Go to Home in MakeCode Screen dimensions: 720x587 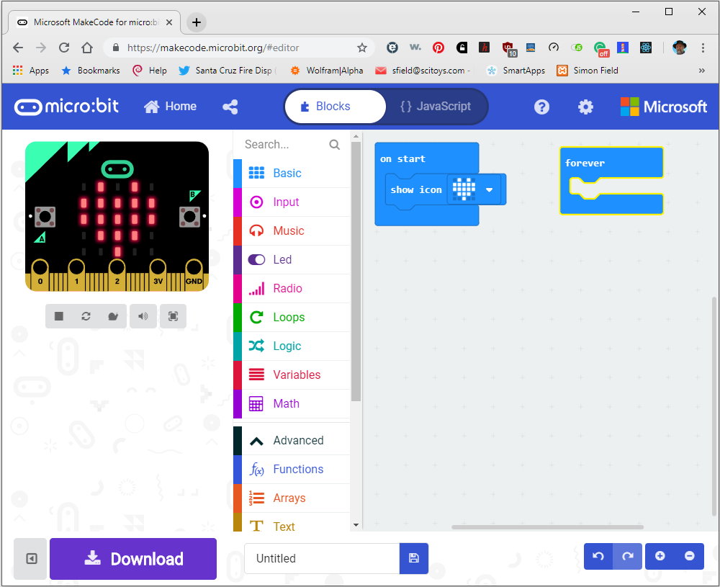170,107
